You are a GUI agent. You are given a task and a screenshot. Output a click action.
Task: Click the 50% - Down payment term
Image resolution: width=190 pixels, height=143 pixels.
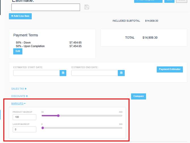[x=23, y=43]
